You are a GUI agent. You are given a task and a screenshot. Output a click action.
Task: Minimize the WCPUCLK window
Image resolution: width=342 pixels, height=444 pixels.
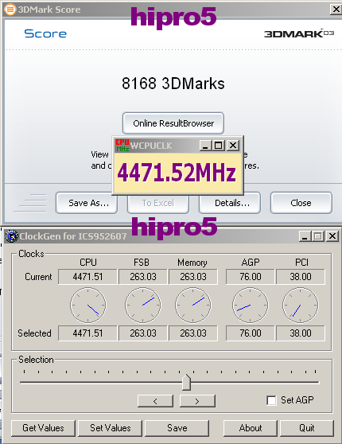205,146
